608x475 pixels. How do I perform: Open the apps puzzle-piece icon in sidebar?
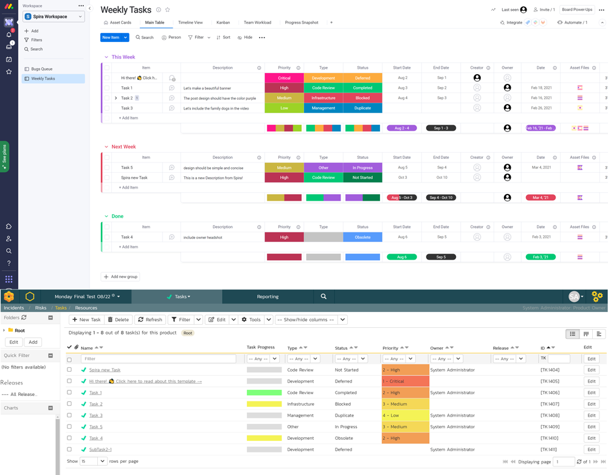[x=9, y=227]
